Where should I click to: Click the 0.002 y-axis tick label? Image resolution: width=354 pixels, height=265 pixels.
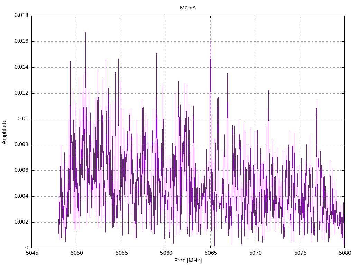coord(21,222)
